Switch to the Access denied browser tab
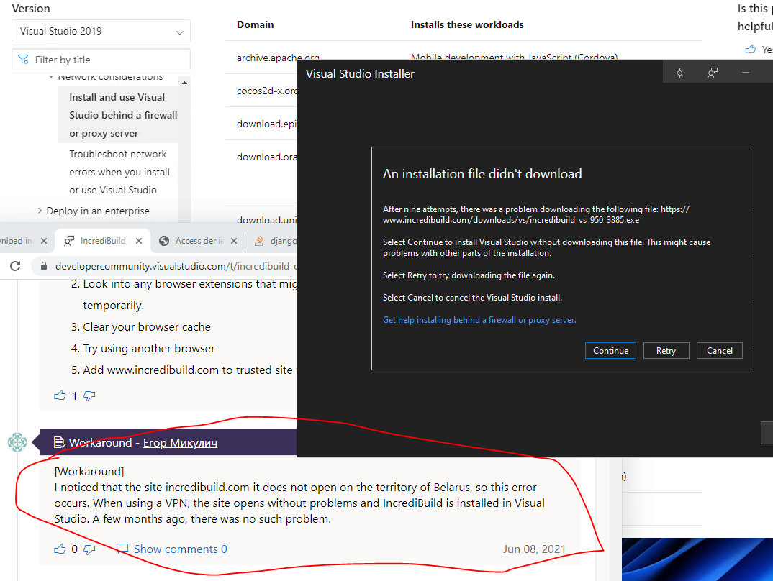The height and width of the screenshot is (581, 773). click(198, 241)
